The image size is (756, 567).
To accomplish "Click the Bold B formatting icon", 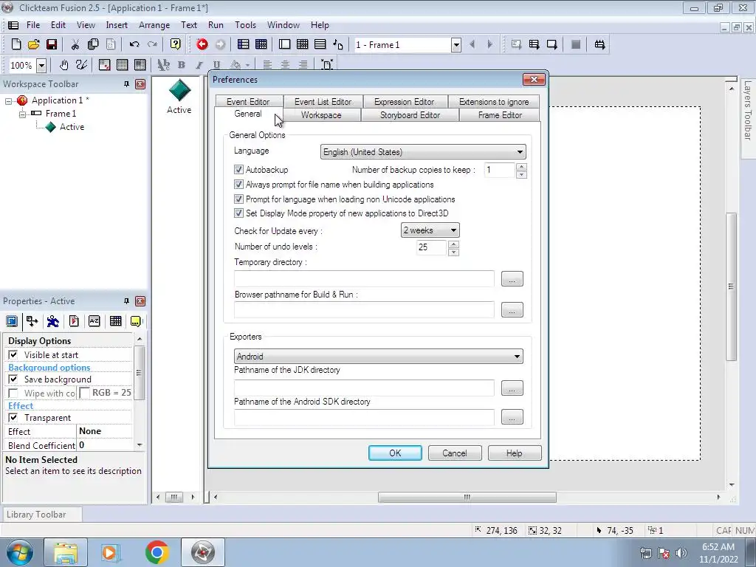I will pyautogui.click(x=182, y=65).
